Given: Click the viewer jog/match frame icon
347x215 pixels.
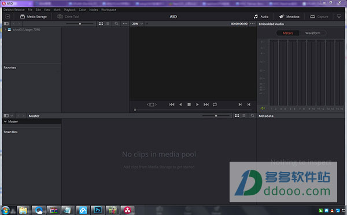Looking at the screenshot, I should pos(152,104).
